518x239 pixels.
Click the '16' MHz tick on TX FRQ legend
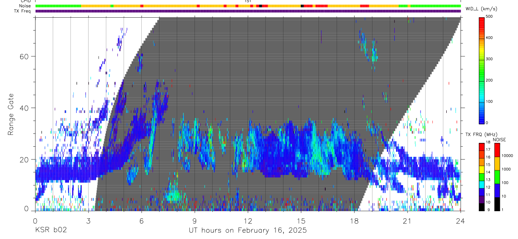(487, 157)
